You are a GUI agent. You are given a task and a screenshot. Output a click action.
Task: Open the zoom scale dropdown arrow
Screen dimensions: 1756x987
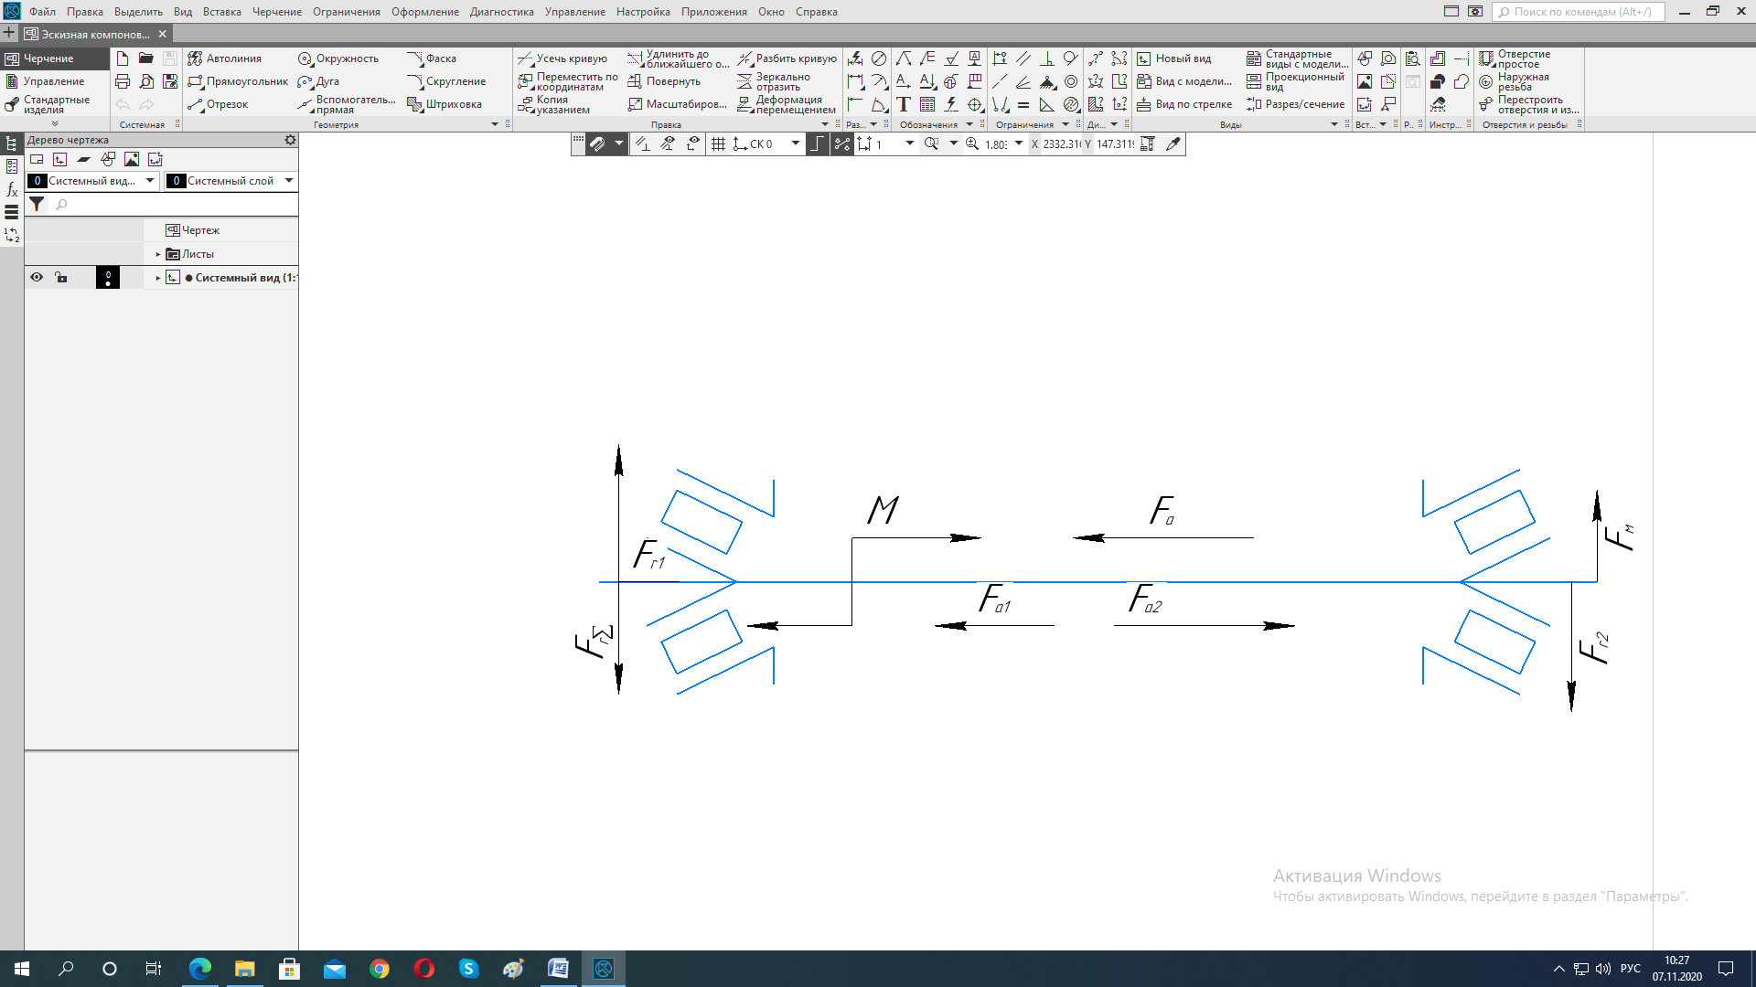(x=1018, y=143)
